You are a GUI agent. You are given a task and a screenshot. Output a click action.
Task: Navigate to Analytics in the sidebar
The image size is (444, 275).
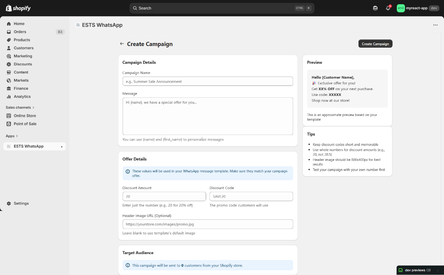(22, 97)
